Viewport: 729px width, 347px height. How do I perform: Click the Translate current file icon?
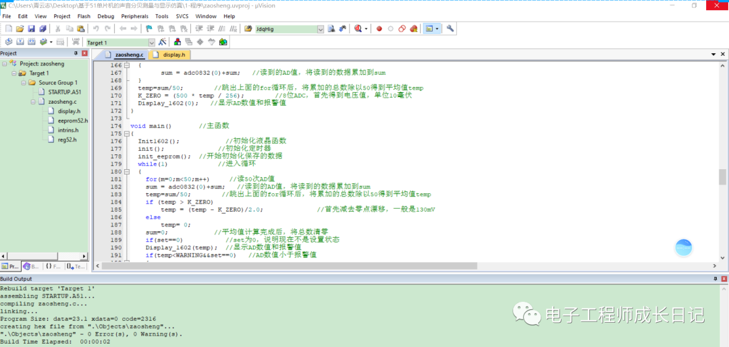pyautogui.click(x=9, y=42)
